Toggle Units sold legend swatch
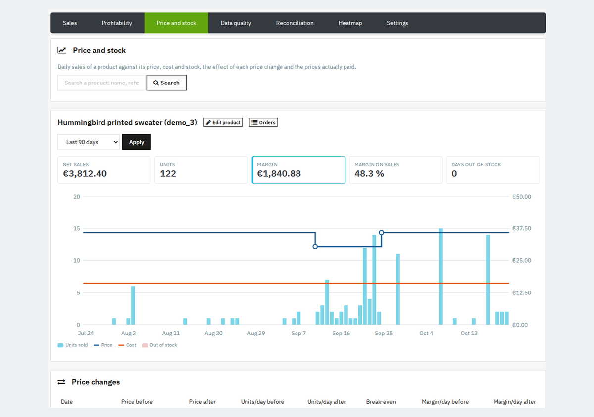594x417 pixels. (60, 345)
